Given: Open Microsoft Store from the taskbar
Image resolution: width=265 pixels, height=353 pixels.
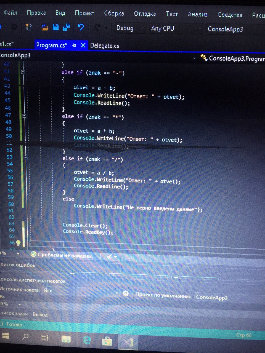Looking at the screenshot, I should click(x=107, y=341).
